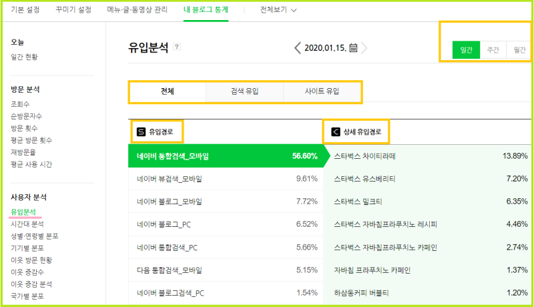Click the 13.89% value

pos(515,156)
